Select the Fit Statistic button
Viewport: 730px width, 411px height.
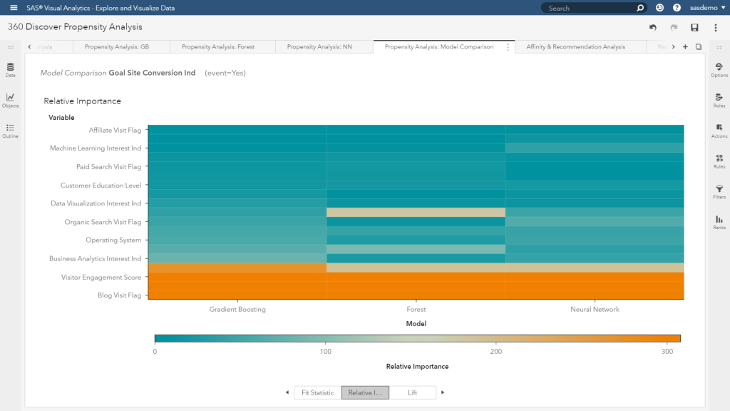point(317,392)
